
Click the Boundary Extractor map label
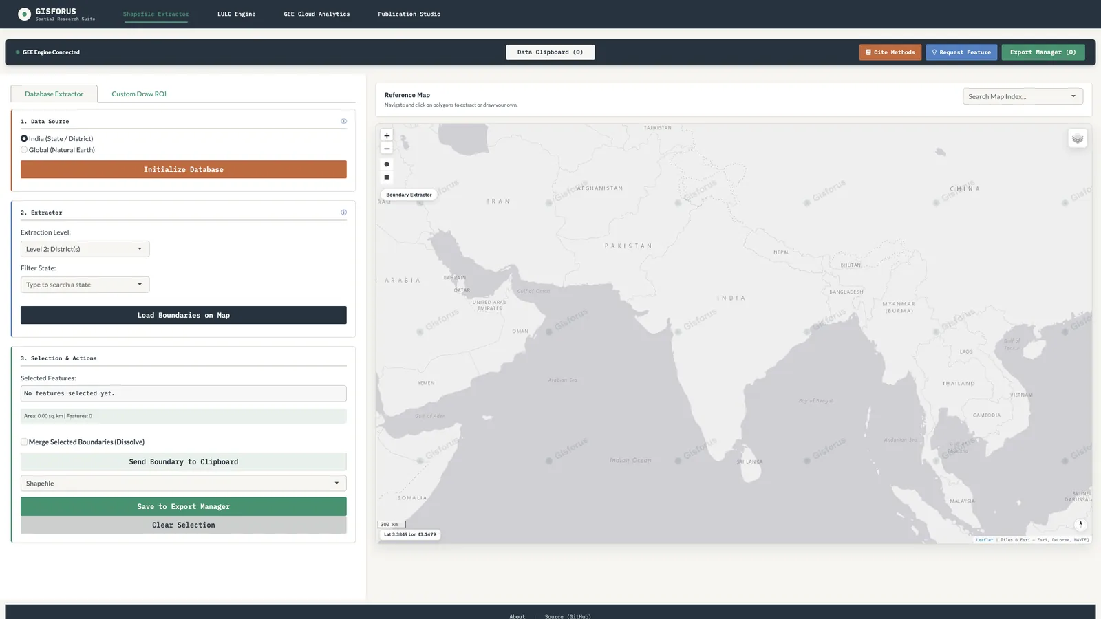click(x=409, y=195)
